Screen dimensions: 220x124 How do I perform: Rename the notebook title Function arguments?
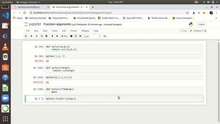tap(57, 24)
